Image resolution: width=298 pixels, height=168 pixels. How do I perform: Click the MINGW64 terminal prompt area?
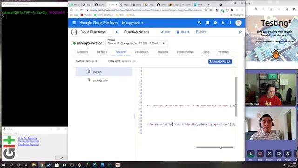pyautogui.click(x=34, y=67)
